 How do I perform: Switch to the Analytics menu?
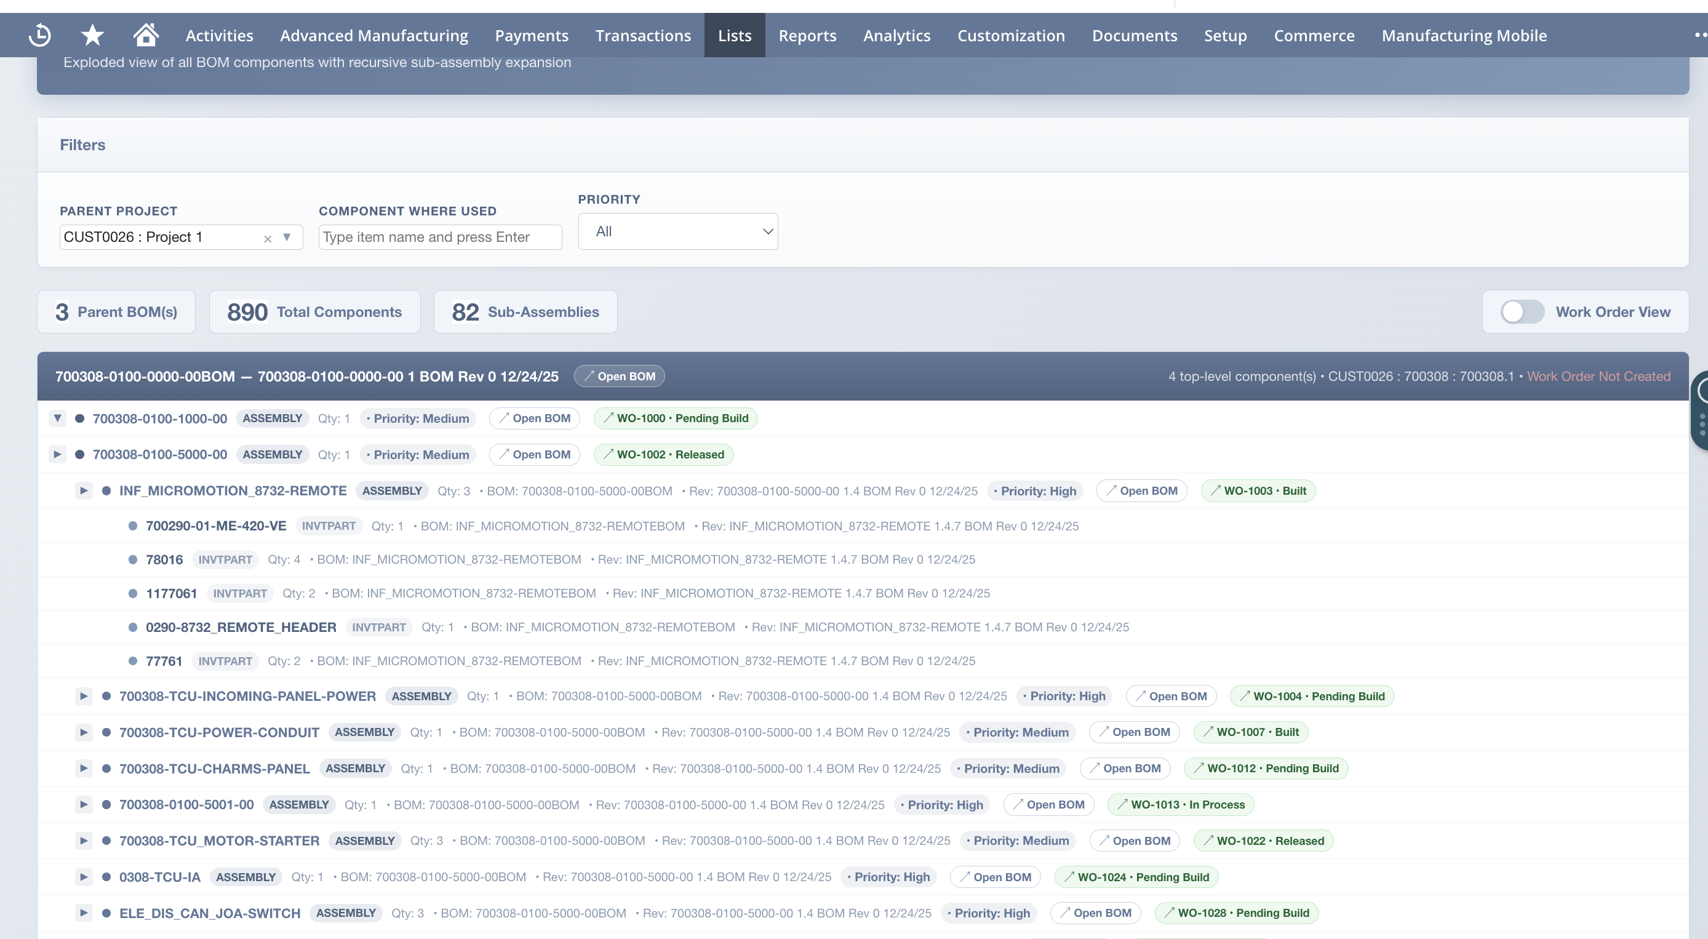point(896,35)
